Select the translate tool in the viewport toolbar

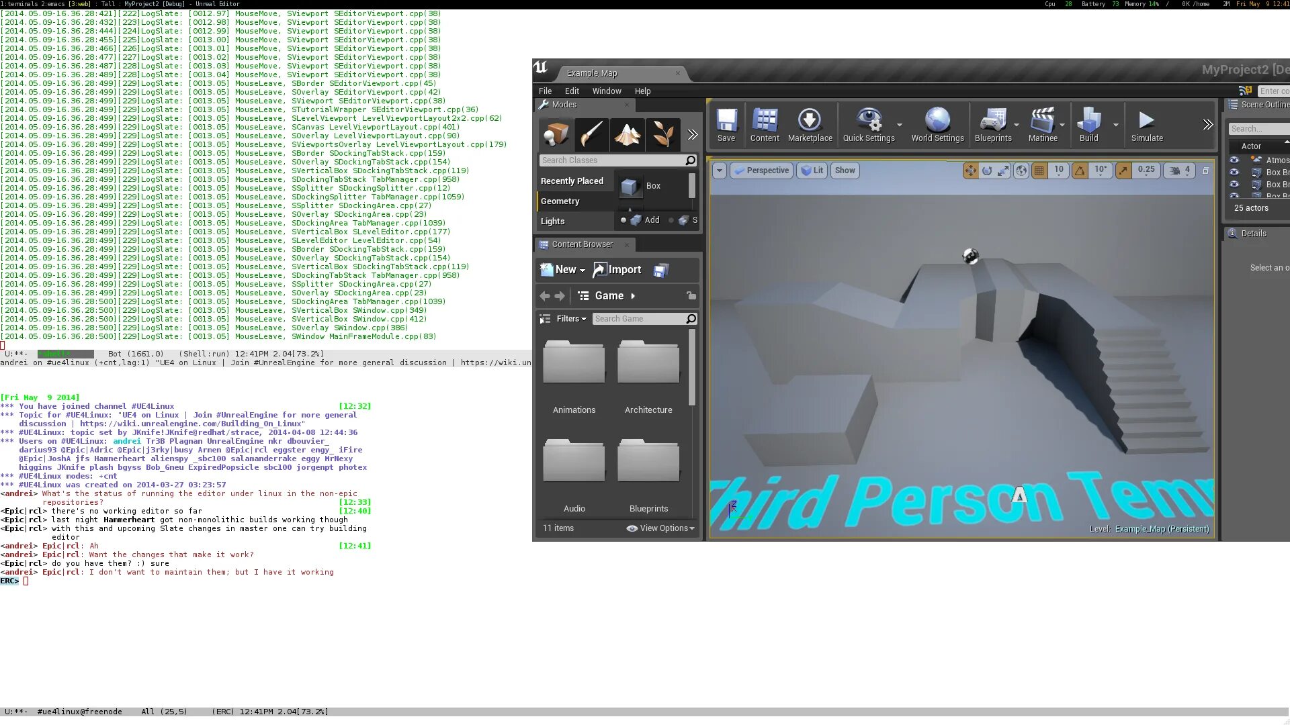tap(970, 171)
